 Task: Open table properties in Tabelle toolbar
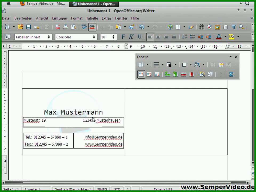[210, 74]
